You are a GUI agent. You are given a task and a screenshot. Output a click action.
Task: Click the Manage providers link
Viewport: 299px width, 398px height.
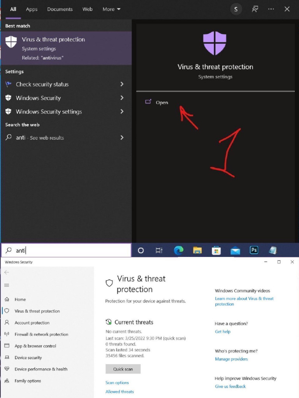[231, 359]
